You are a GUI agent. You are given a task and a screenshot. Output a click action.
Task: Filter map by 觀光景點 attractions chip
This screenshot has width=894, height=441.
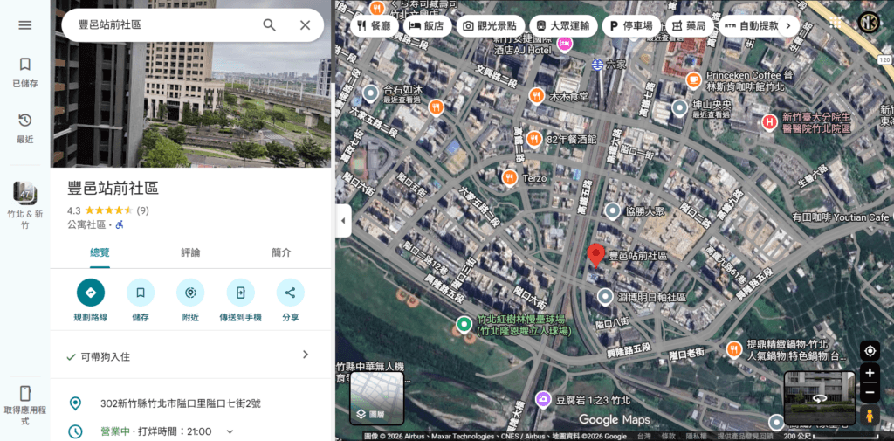click(x=491, y=25)
